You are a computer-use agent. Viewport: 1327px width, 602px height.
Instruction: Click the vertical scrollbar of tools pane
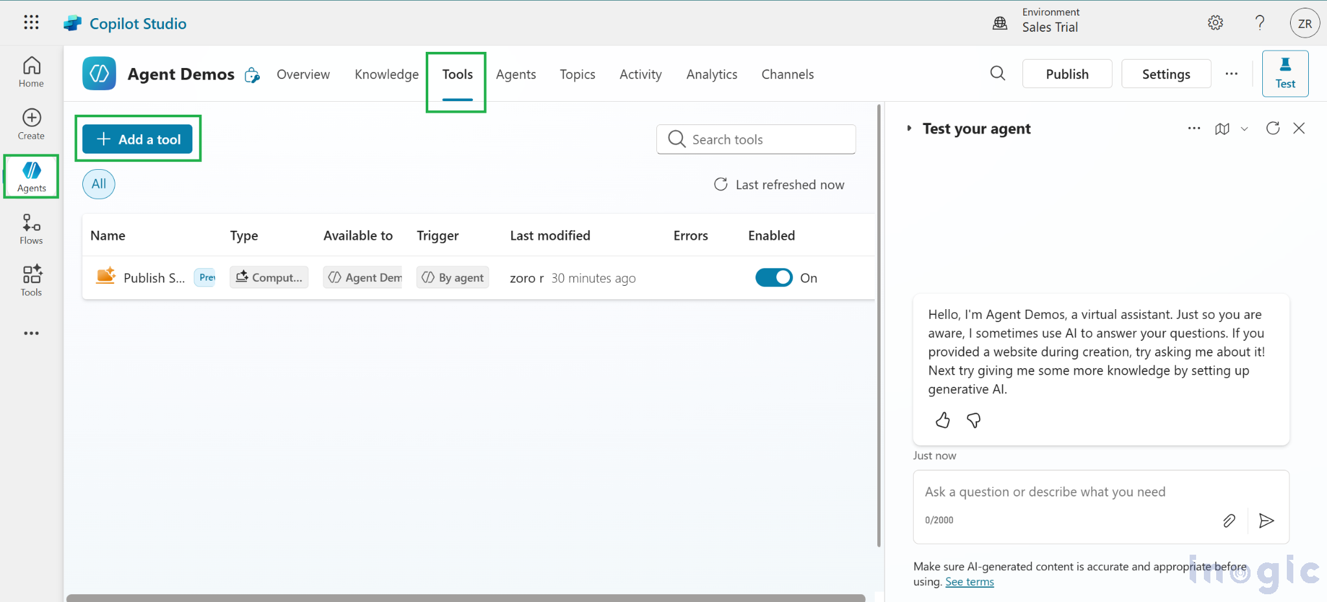click(879, 324)
